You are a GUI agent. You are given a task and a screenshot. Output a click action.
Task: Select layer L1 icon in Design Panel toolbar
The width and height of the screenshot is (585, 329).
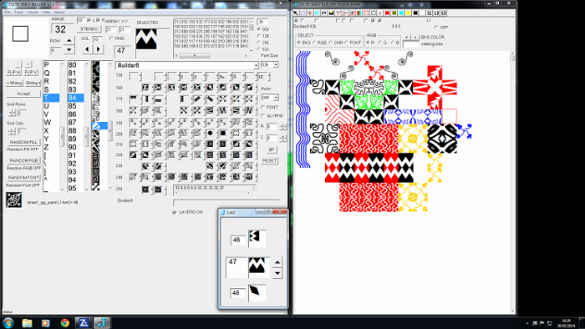click(x=430, y=13)
